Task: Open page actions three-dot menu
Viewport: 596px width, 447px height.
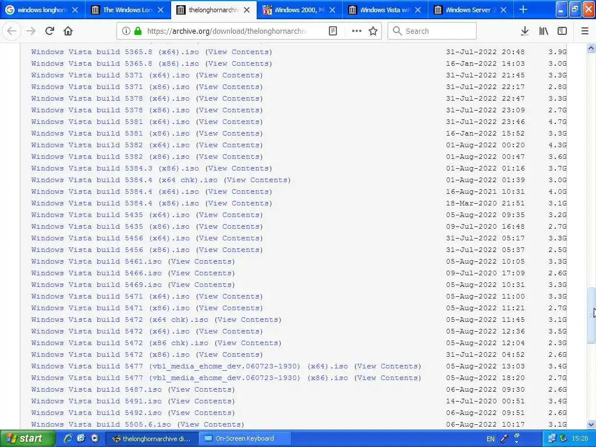Action: pos(357,31)
